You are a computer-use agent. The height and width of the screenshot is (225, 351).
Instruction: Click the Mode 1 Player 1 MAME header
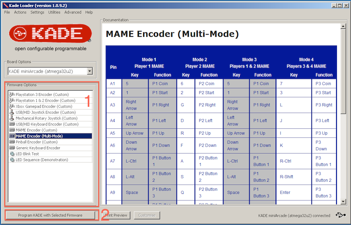click(149, 63)
